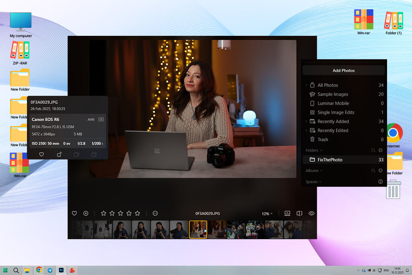Reject photo with the circled X icon
The image size is (412, 275).
tap(86, 213)
